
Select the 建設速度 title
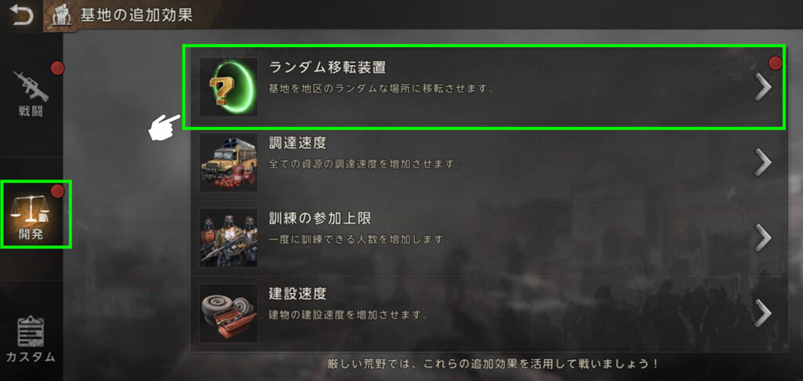click(297, 294)
